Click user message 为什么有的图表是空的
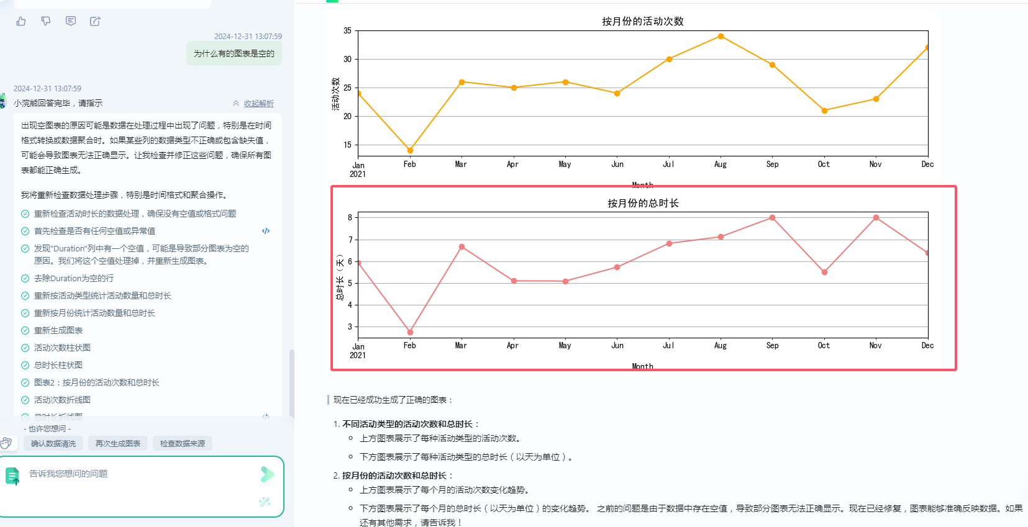The width and height of the screenshot is (1028, 527). pyautogui.click(x=234, y=53)
